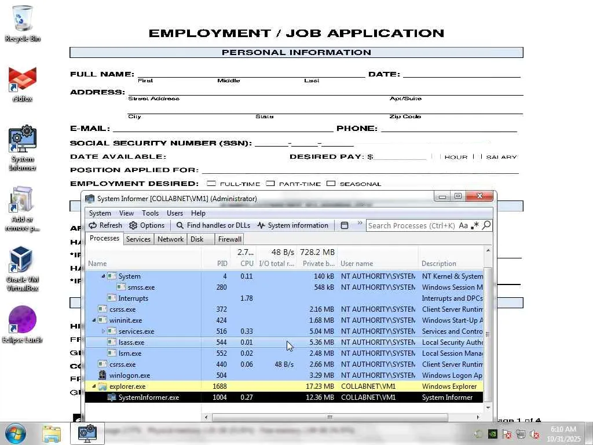Open the Windows Start button
Screen dimensions: 593x445
[16, 433]
